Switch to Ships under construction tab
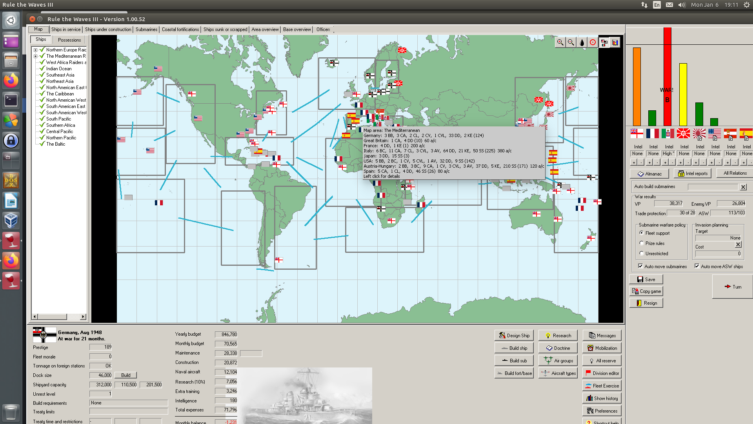 (108, 29)
